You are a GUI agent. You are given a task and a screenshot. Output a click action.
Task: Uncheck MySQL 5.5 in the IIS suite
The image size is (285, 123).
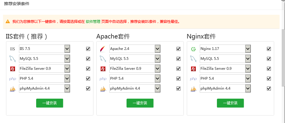tap(88, 59)
